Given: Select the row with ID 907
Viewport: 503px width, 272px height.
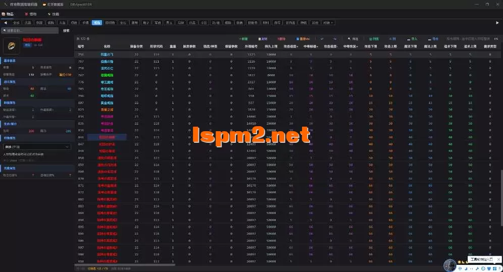Looking at the screenshot, I should click(288, 247).
